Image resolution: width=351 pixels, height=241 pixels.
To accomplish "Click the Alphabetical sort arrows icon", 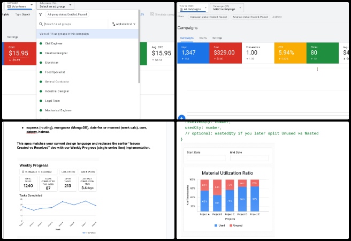I will 114,24.
